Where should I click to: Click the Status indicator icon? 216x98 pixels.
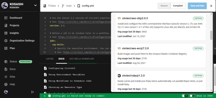[6, 62]
